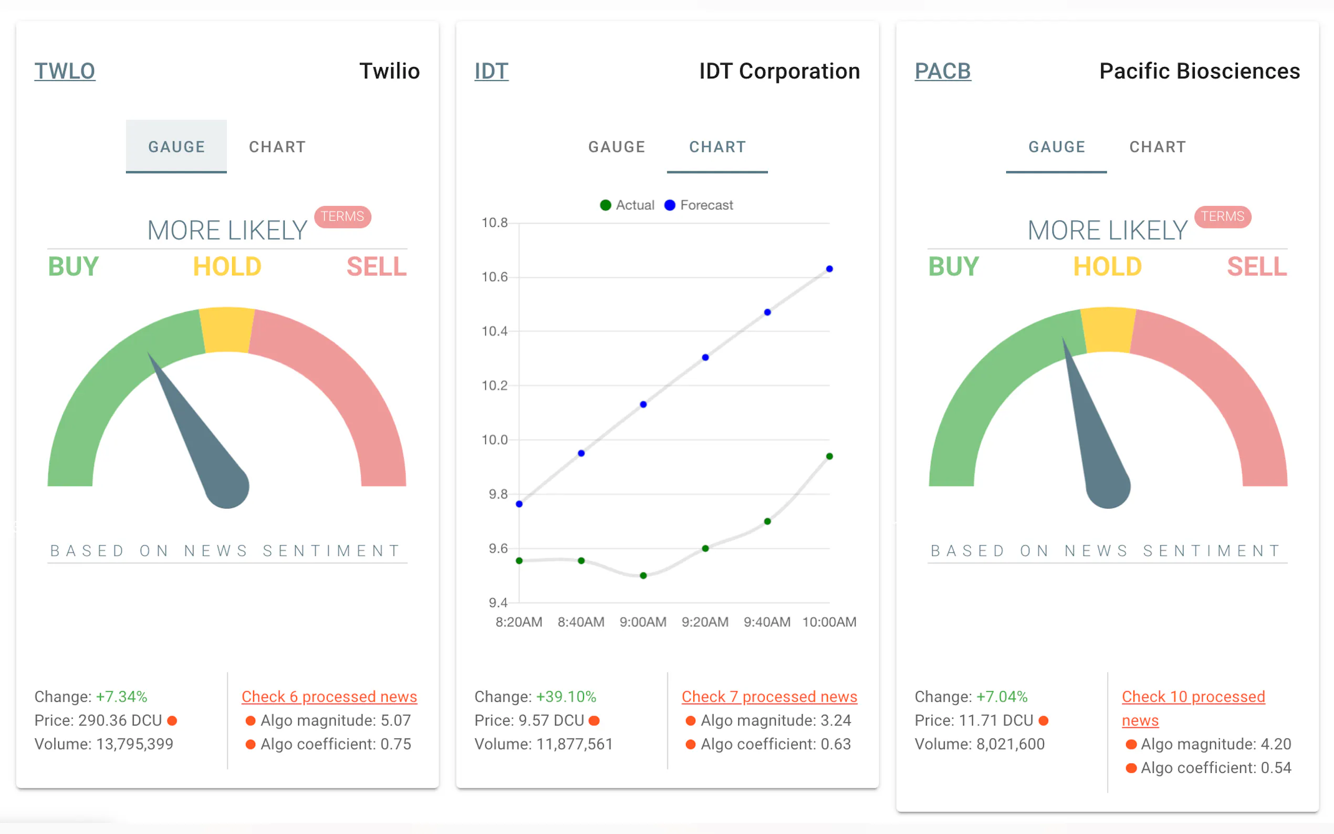This screenshot has width=1334, height=834.
Task: Open Check 10 processed news link
Action: (1193, 696)
